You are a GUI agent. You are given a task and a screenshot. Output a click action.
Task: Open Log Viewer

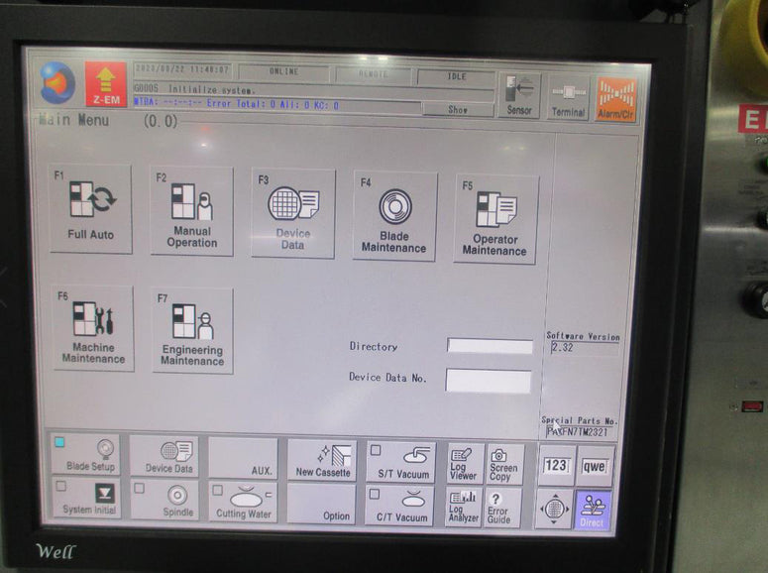[x=464, y=464]
